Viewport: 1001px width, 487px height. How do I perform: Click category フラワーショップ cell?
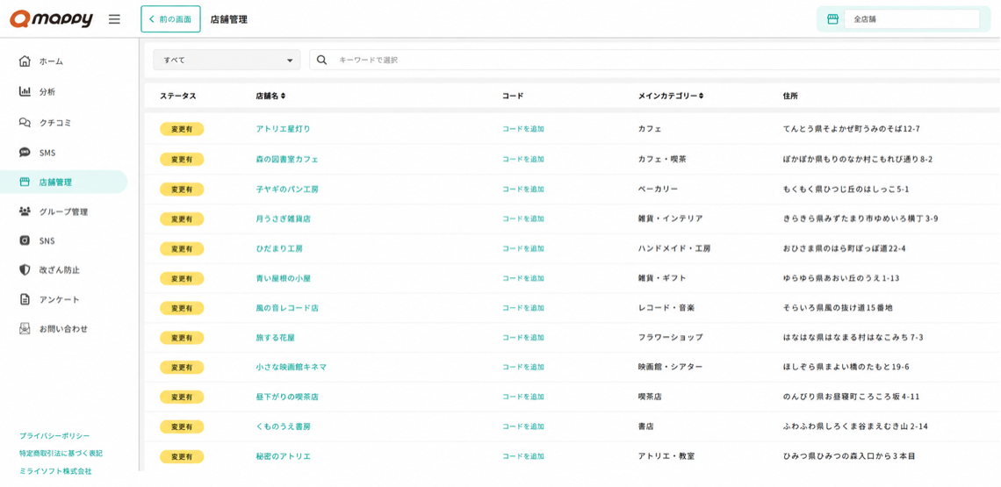point(670,337)
